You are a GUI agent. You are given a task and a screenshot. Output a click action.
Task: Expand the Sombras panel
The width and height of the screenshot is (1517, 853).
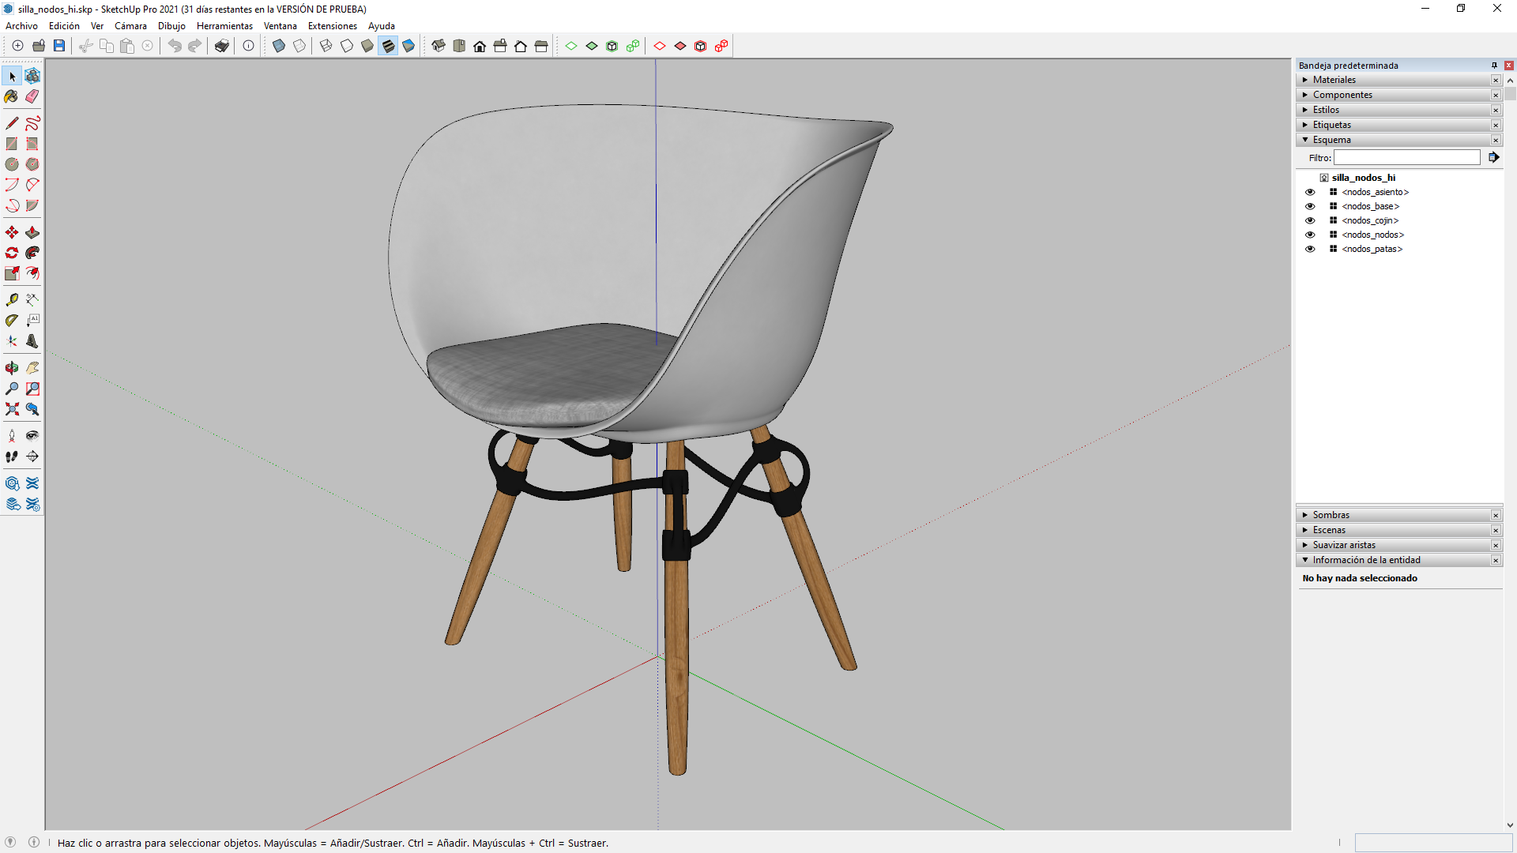(1331, 515)
